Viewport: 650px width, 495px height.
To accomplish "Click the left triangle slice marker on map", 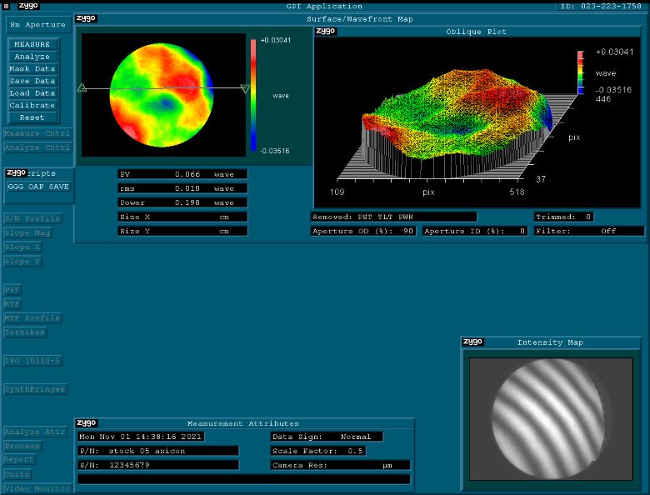I will (82, 87).
